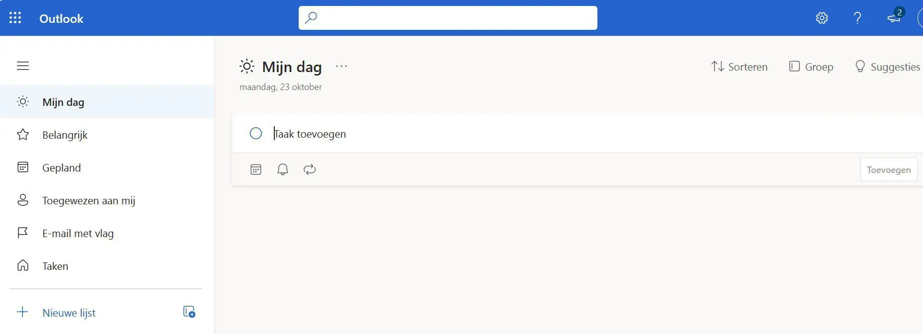The width and height of the screenshot is (923, 334).
Task: Create a new group icon beside Nieuwe lijst
Action: [189, 312]
